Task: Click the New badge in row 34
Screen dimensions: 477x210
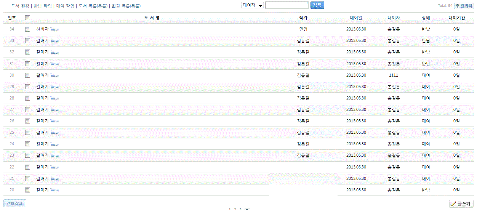Action: pos(54,29)
